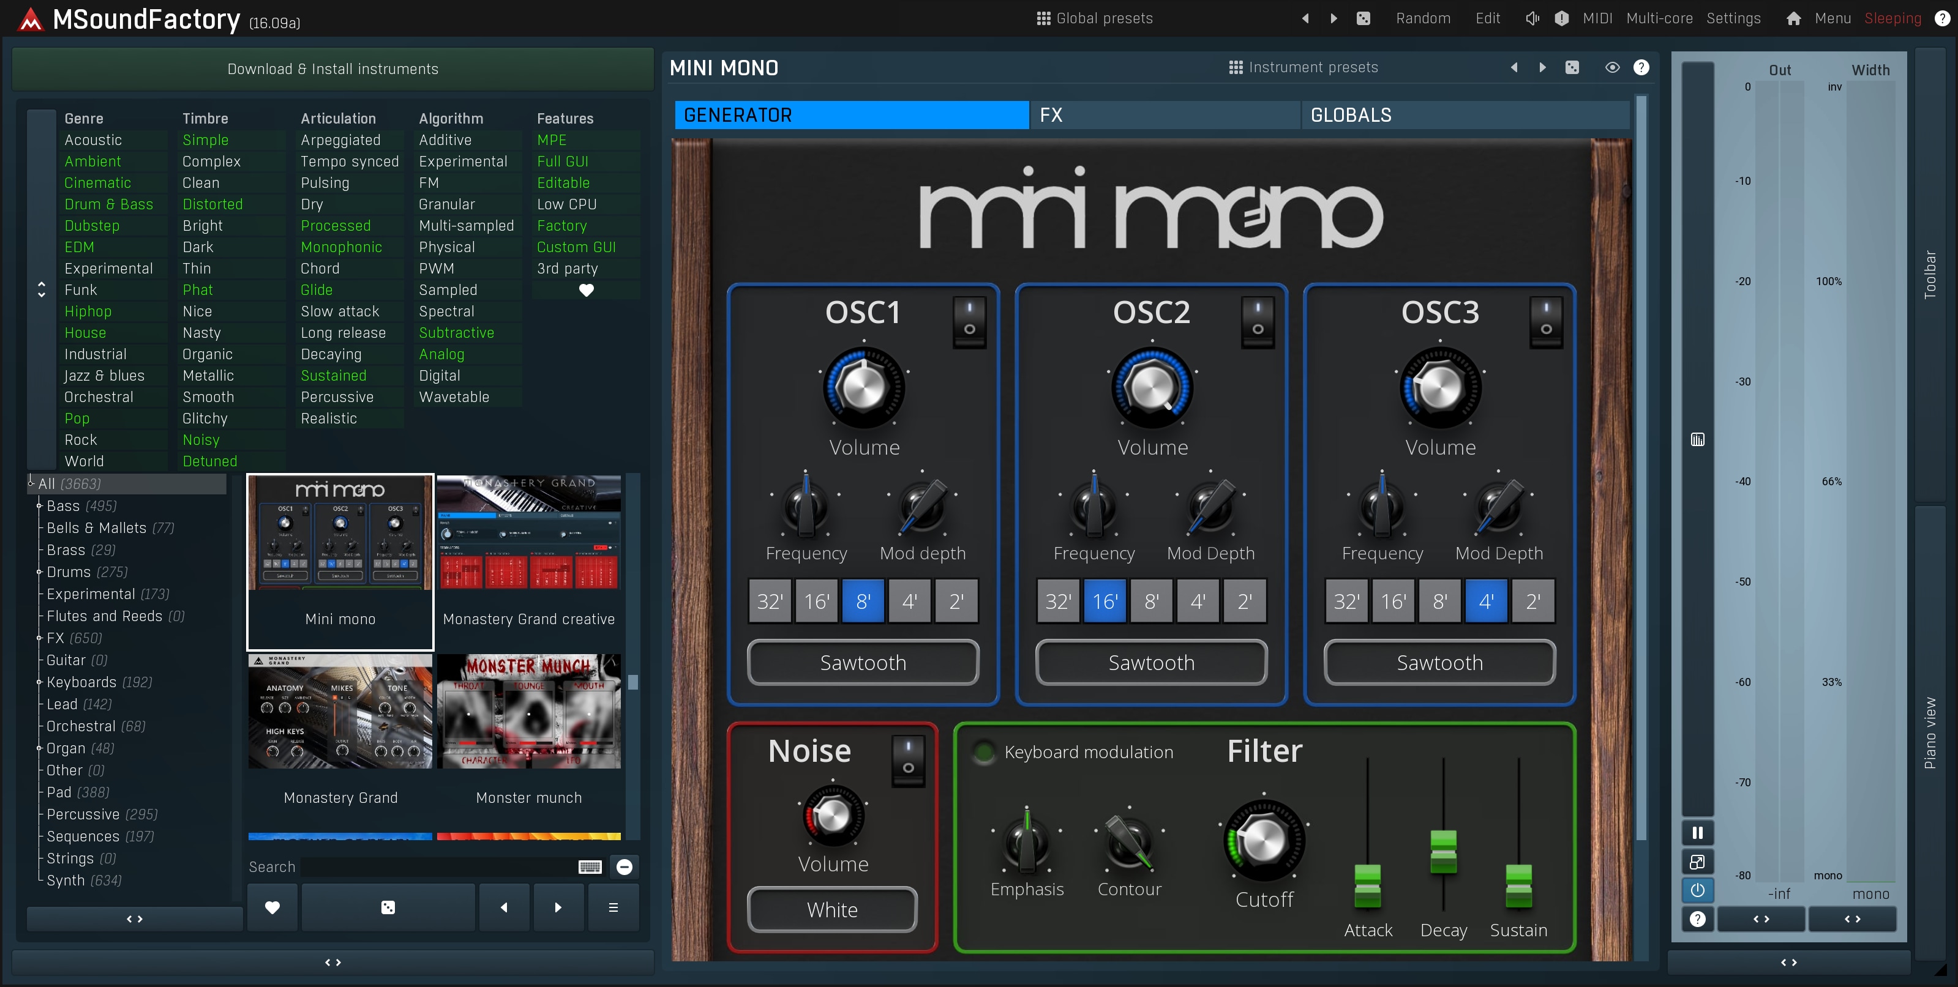Toggle the OSC3 on/off switch

(x=1546, y=322)
